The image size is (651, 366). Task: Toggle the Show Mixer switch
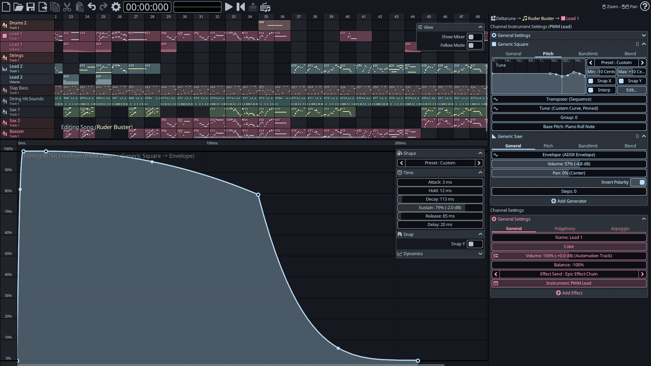click(x=474, y=37)
